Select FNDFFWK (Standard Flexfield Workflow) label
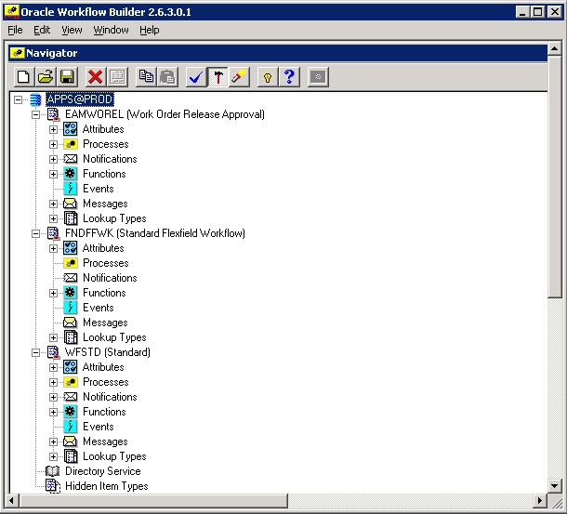The width and height of the screenshot is (567, 514). 155,233
